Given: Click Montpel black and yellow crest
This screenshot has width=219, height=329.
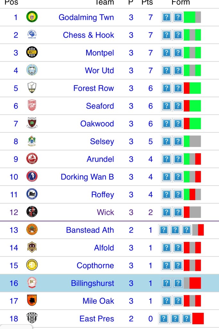Looking at the screenshot, I should pyautogui.click(x=32, y=52).
